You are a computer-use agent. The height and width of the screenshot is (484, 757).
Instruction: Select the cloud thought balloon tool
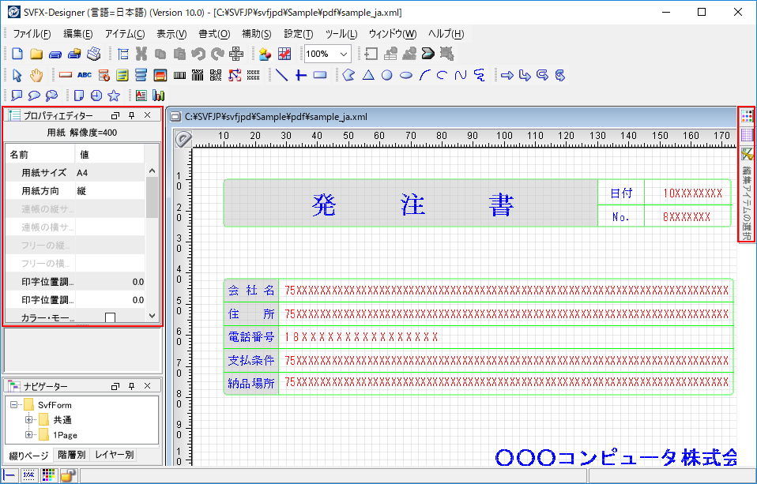point(51,96)
